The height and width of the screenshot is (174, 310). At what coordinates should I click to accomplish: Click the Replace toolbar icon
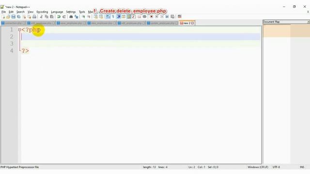[x=77, y=17]
